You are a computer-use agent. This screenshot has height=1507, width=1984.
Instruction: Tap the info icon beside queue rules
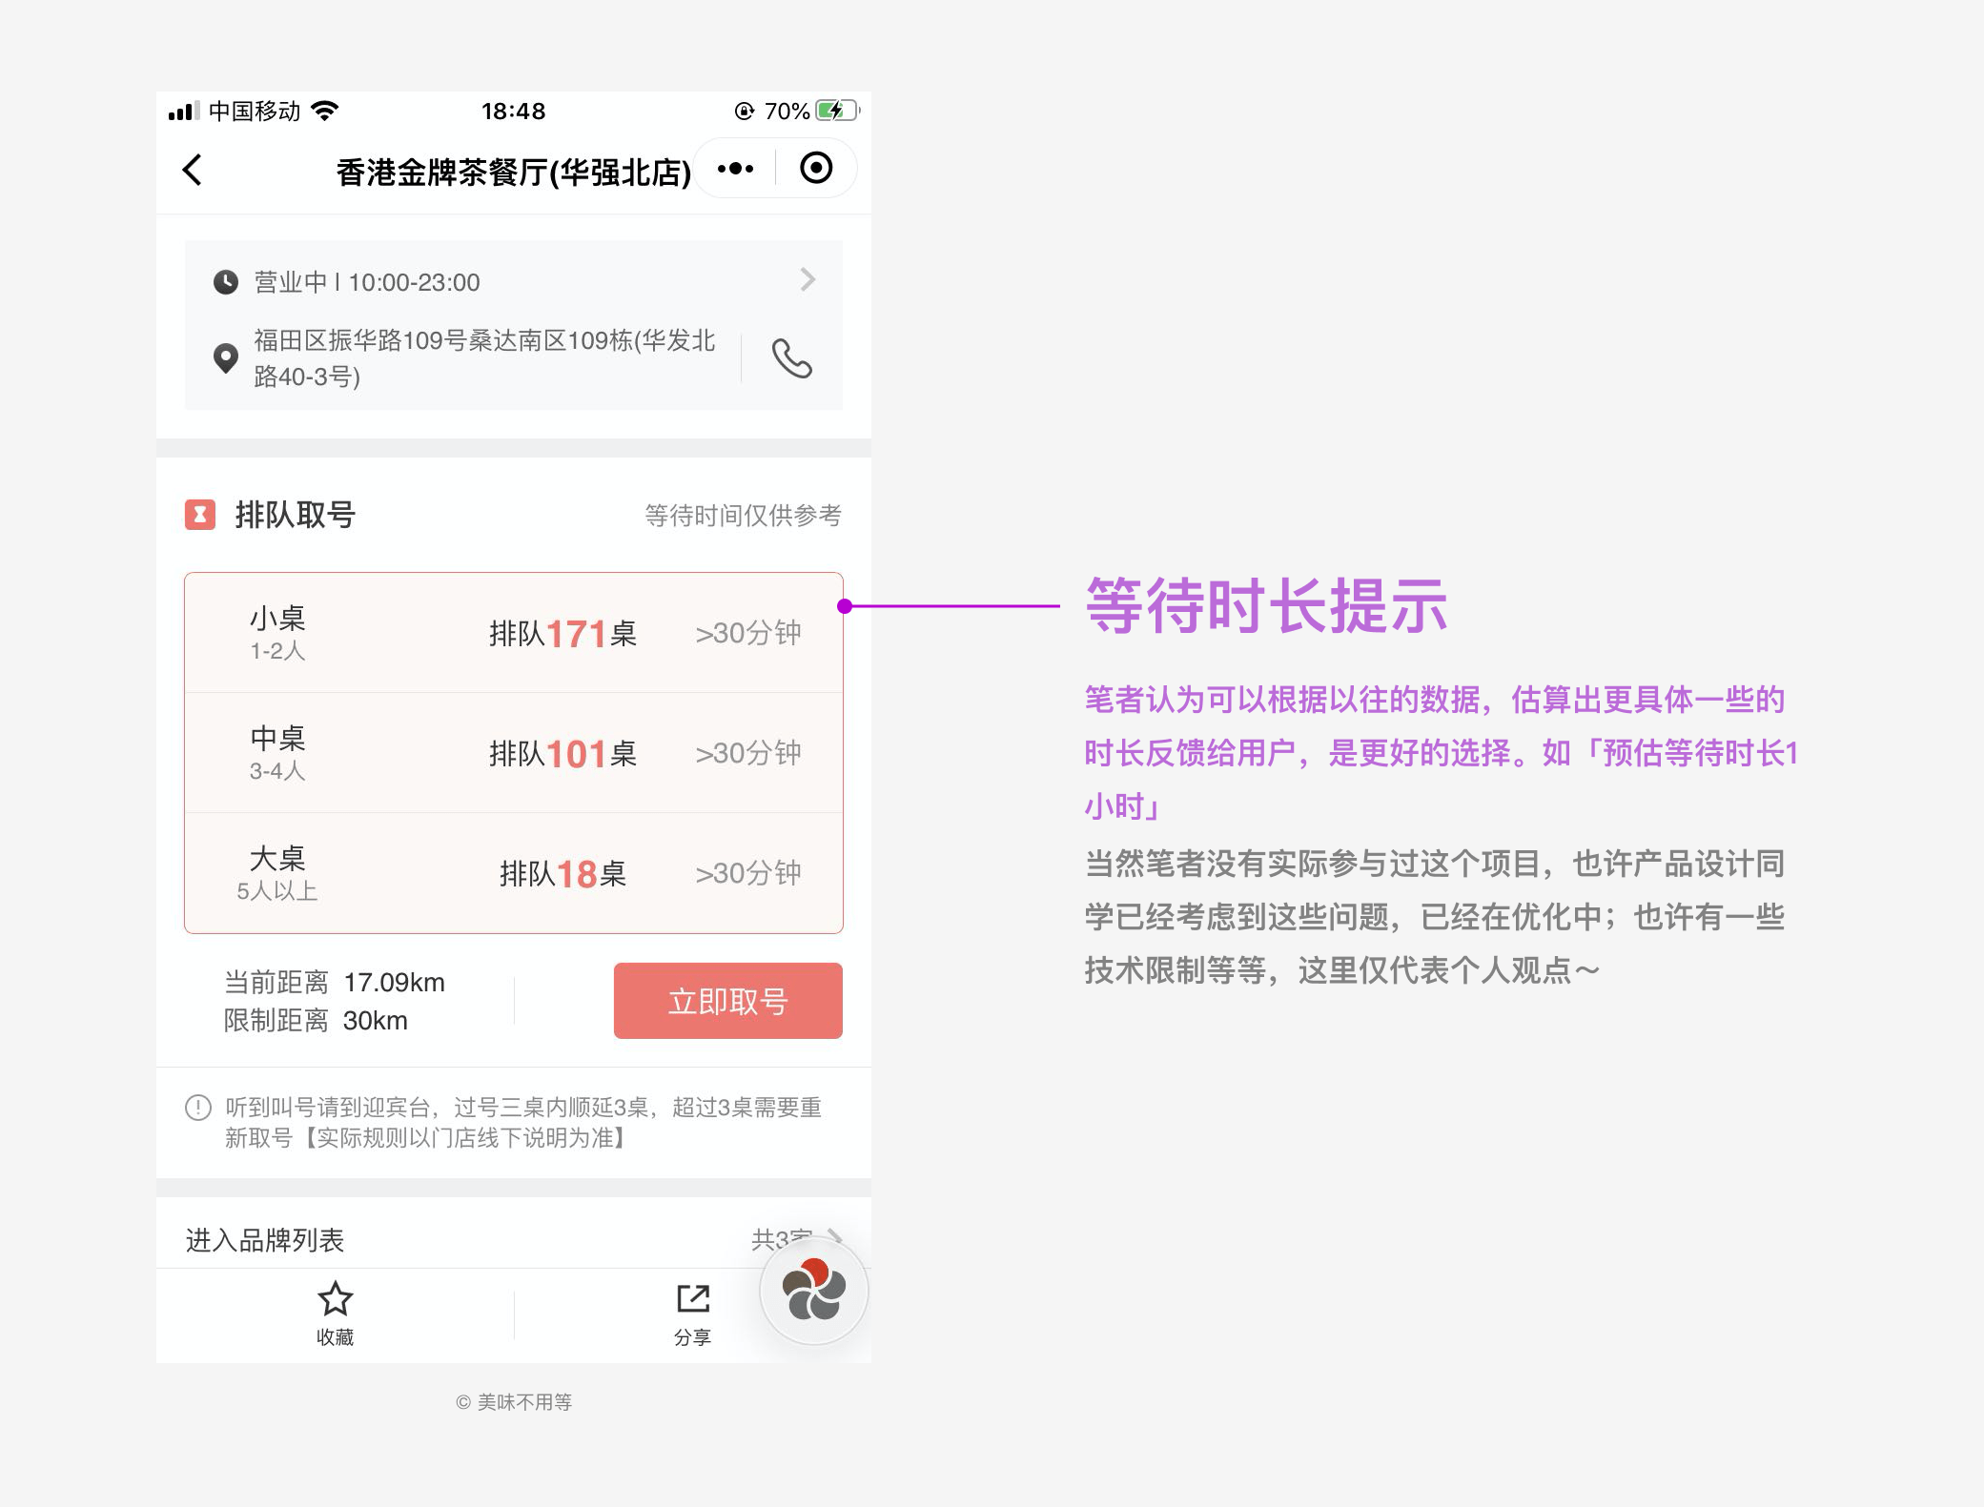coord(197,1108)
